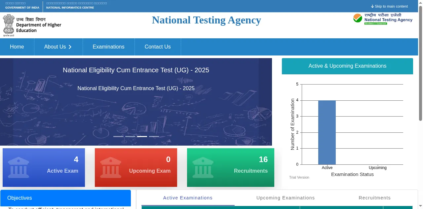This screenshot has height=209, width=423.
Task: Click the count 4 on Active Exam card
Action: click(x=76, y=160)
